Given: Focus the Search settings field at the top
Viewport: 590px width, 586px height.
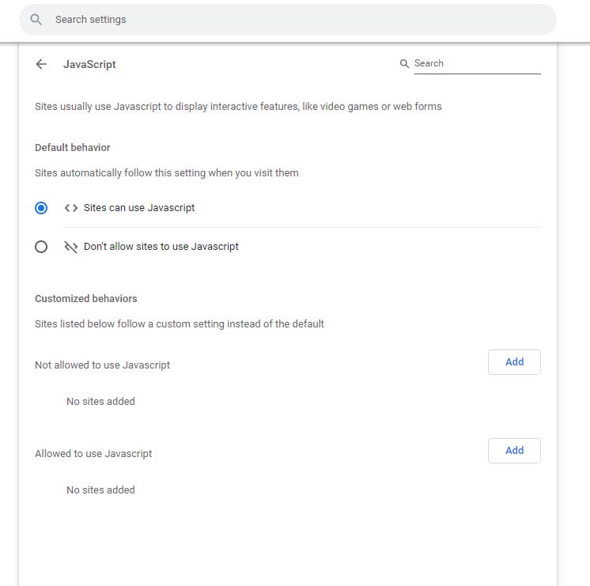Looking at the screenshot, I should [x=287, y=20].
